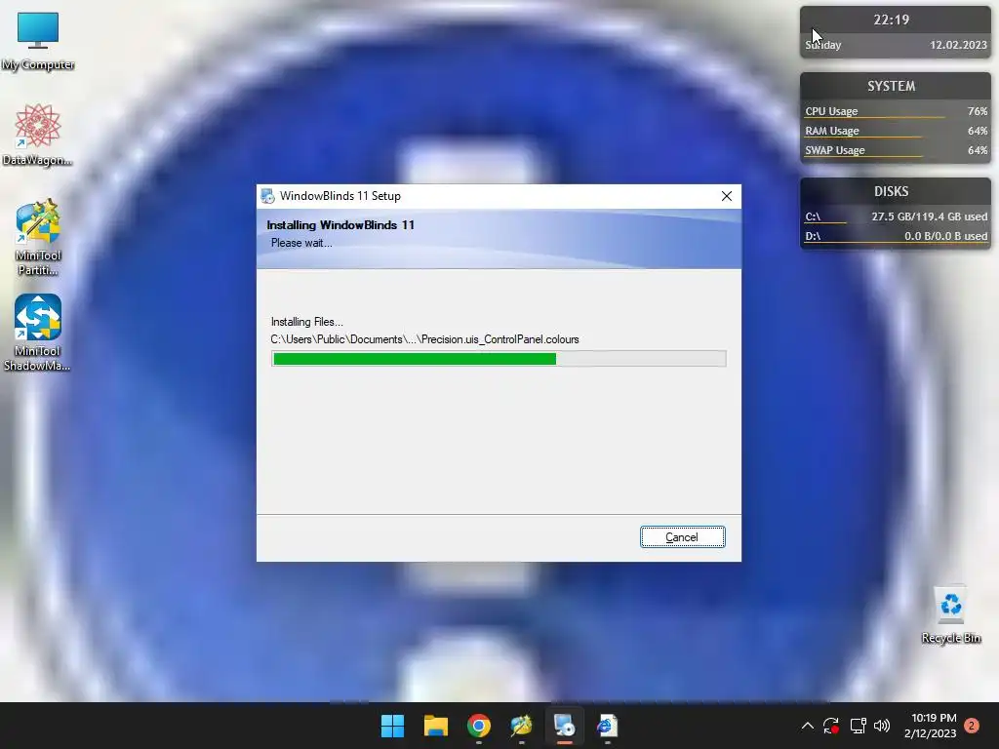Open the volume control tray icon

[882, 726]
